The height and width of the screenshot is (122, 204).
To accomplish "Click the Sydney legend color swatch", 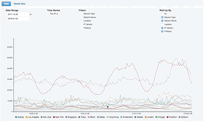I will pyautogui.click(x=16, y=117).
